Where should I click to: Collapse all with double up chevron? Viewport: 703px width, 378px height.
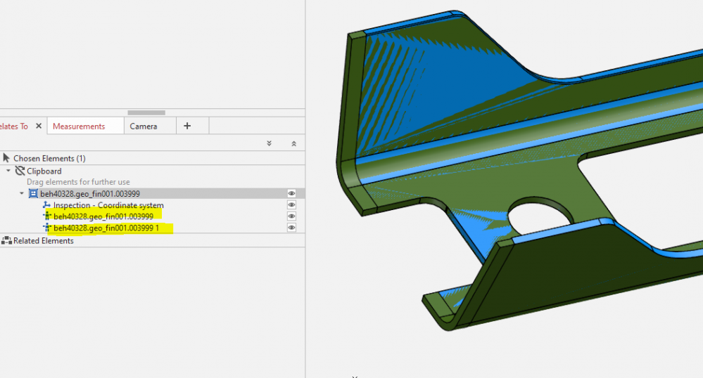click(293, 143)
